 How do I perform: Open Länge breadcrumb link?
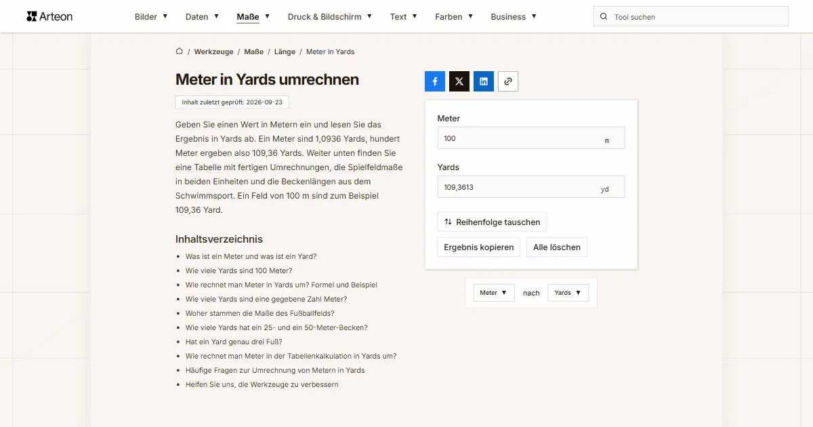pyautogui.click(x=285, y=52)
